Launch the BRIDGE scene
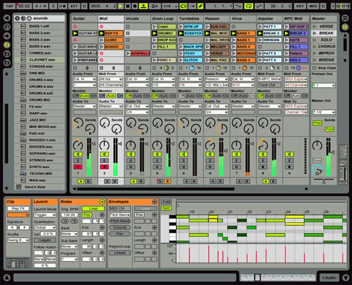352x285 pixels. click(x=324, y=60)
